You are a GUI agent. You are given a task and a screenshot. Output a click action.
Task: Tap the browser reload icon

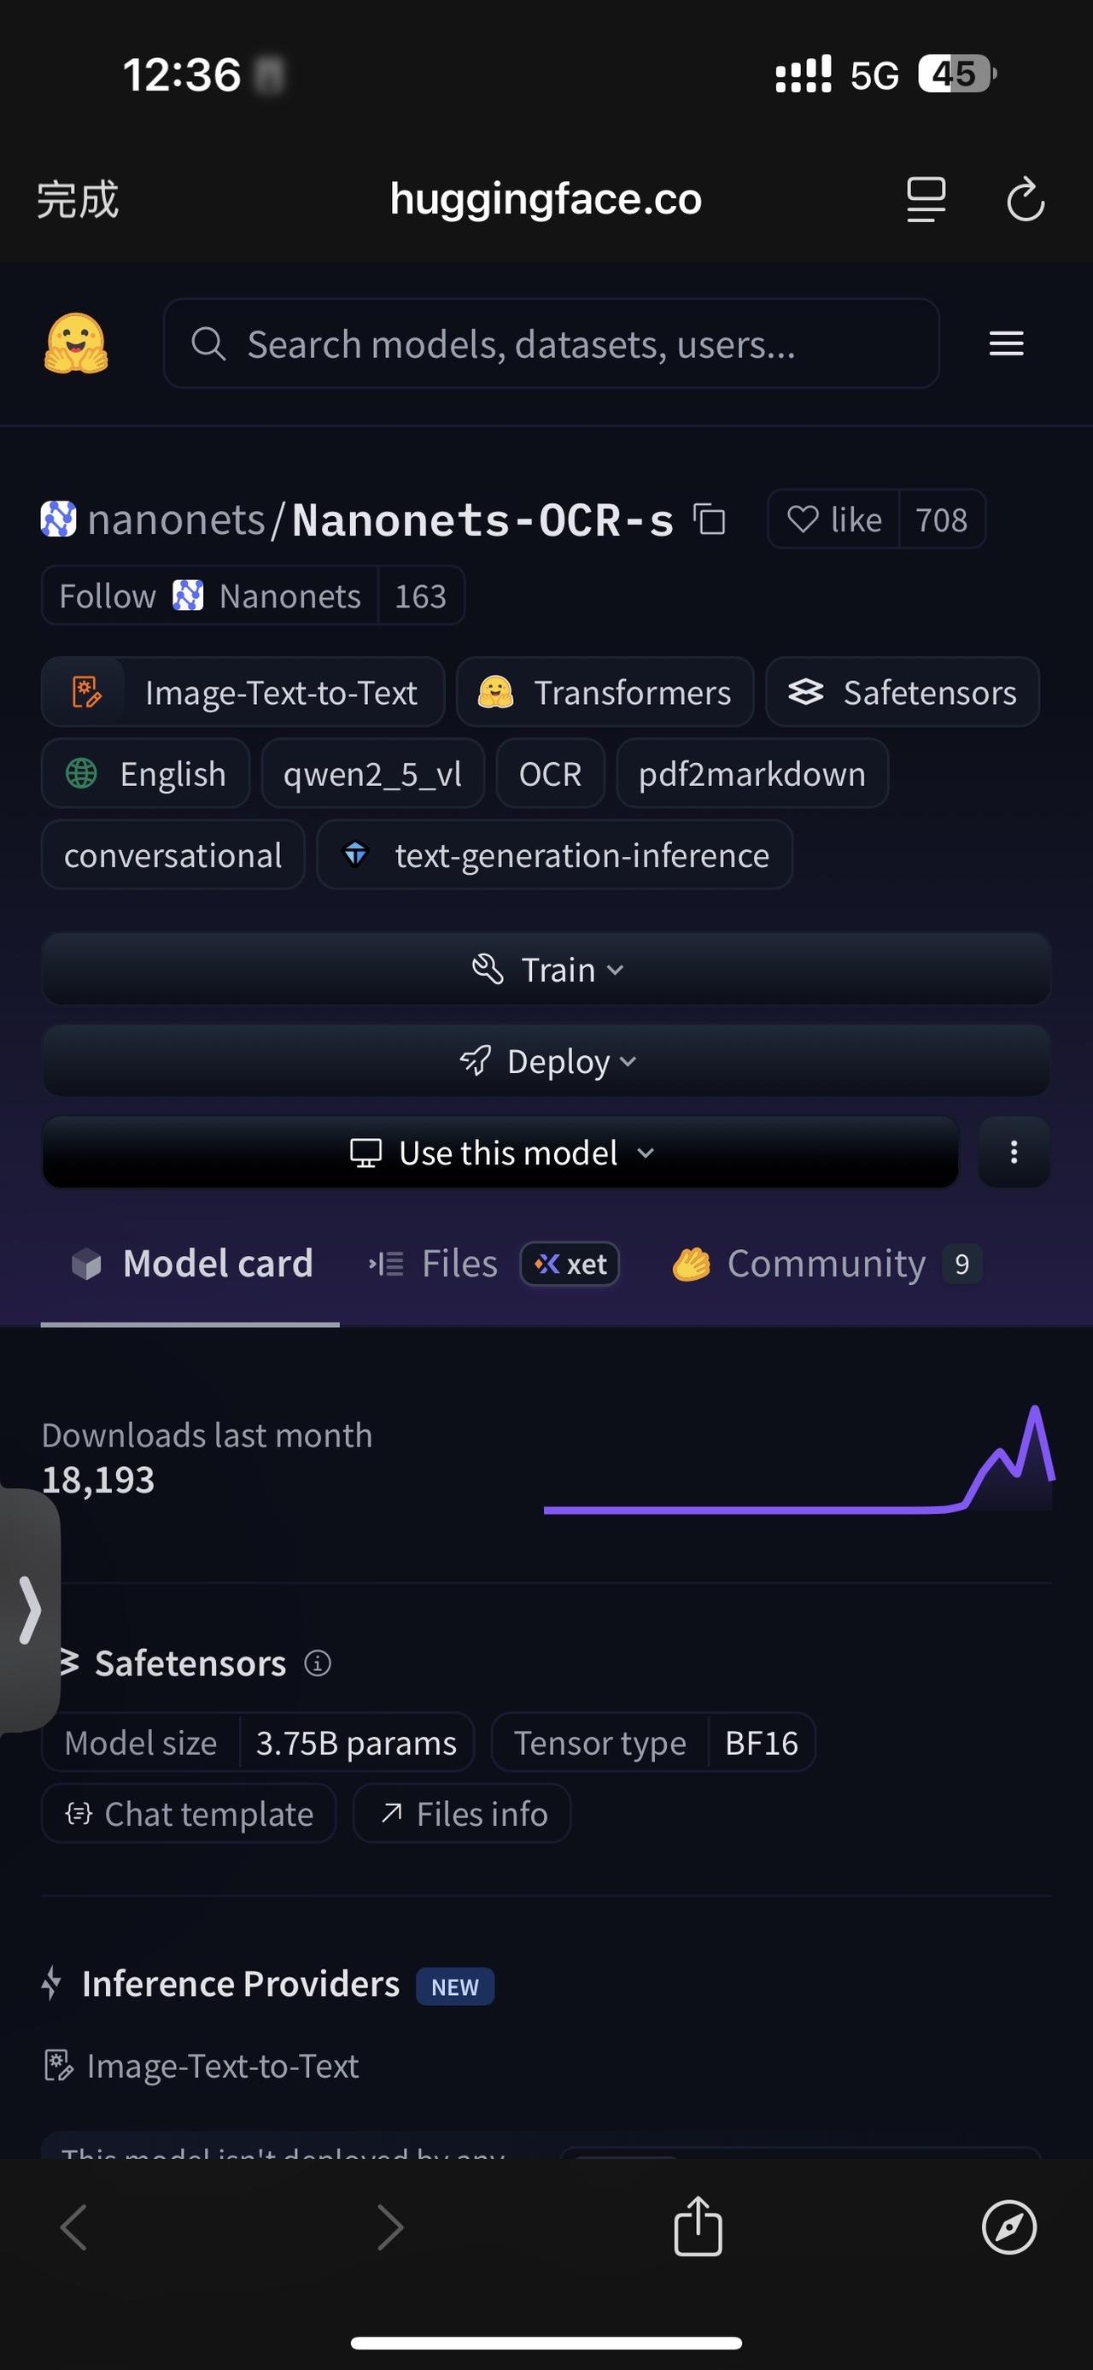click(x=1025, y=200)
